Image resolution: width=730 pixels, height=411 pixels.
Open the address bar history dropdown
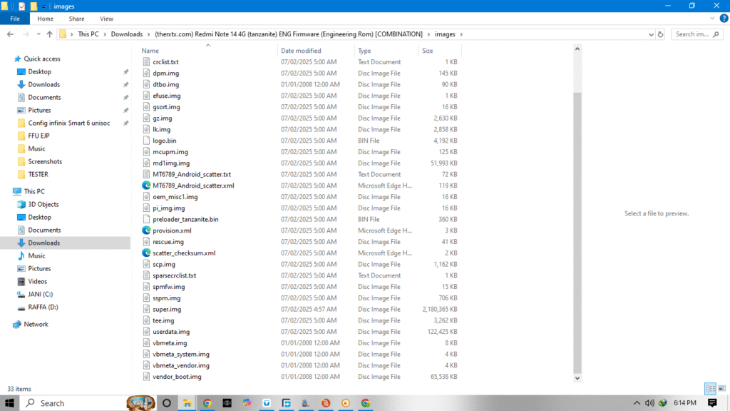(649, 34)
